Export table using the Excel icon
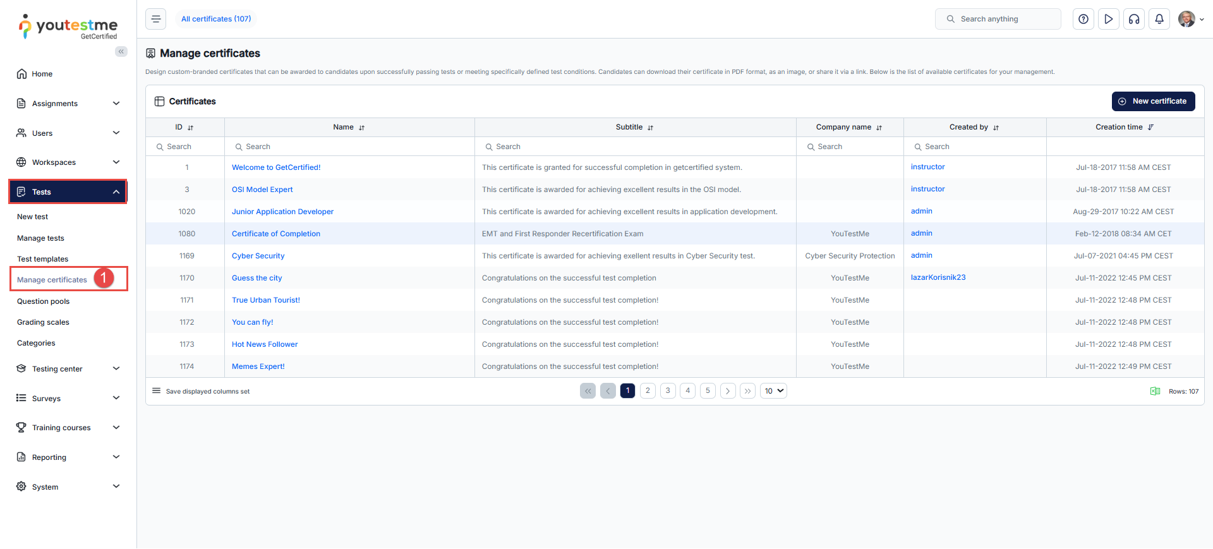1213x549 pixels. (1155, 391)
